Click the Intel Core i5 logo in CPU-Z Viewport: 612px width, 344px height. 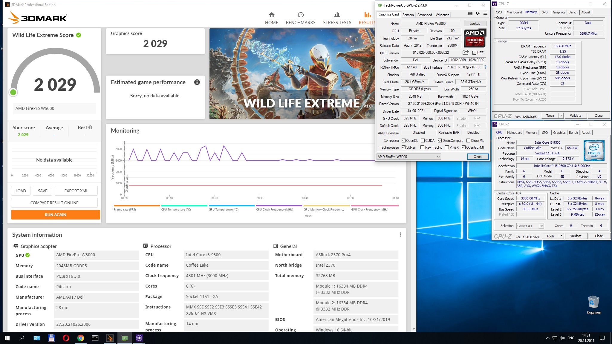594,150
